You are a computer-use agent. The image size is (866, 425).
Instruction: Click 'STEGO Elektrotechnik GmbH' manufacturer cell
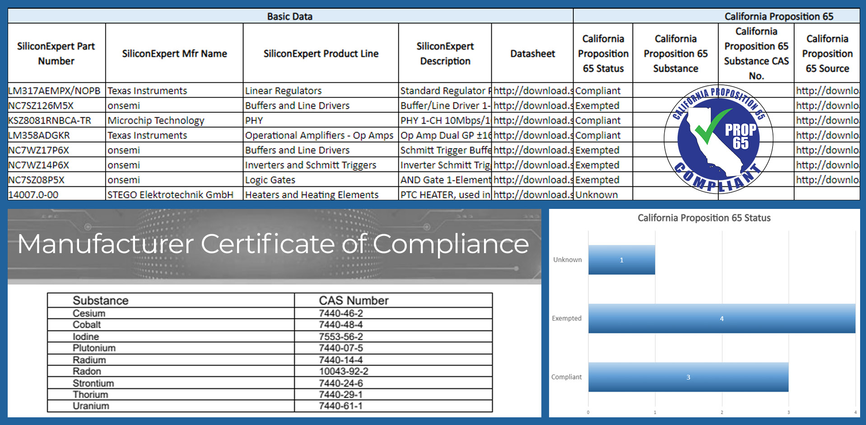[x=174, y=194]
